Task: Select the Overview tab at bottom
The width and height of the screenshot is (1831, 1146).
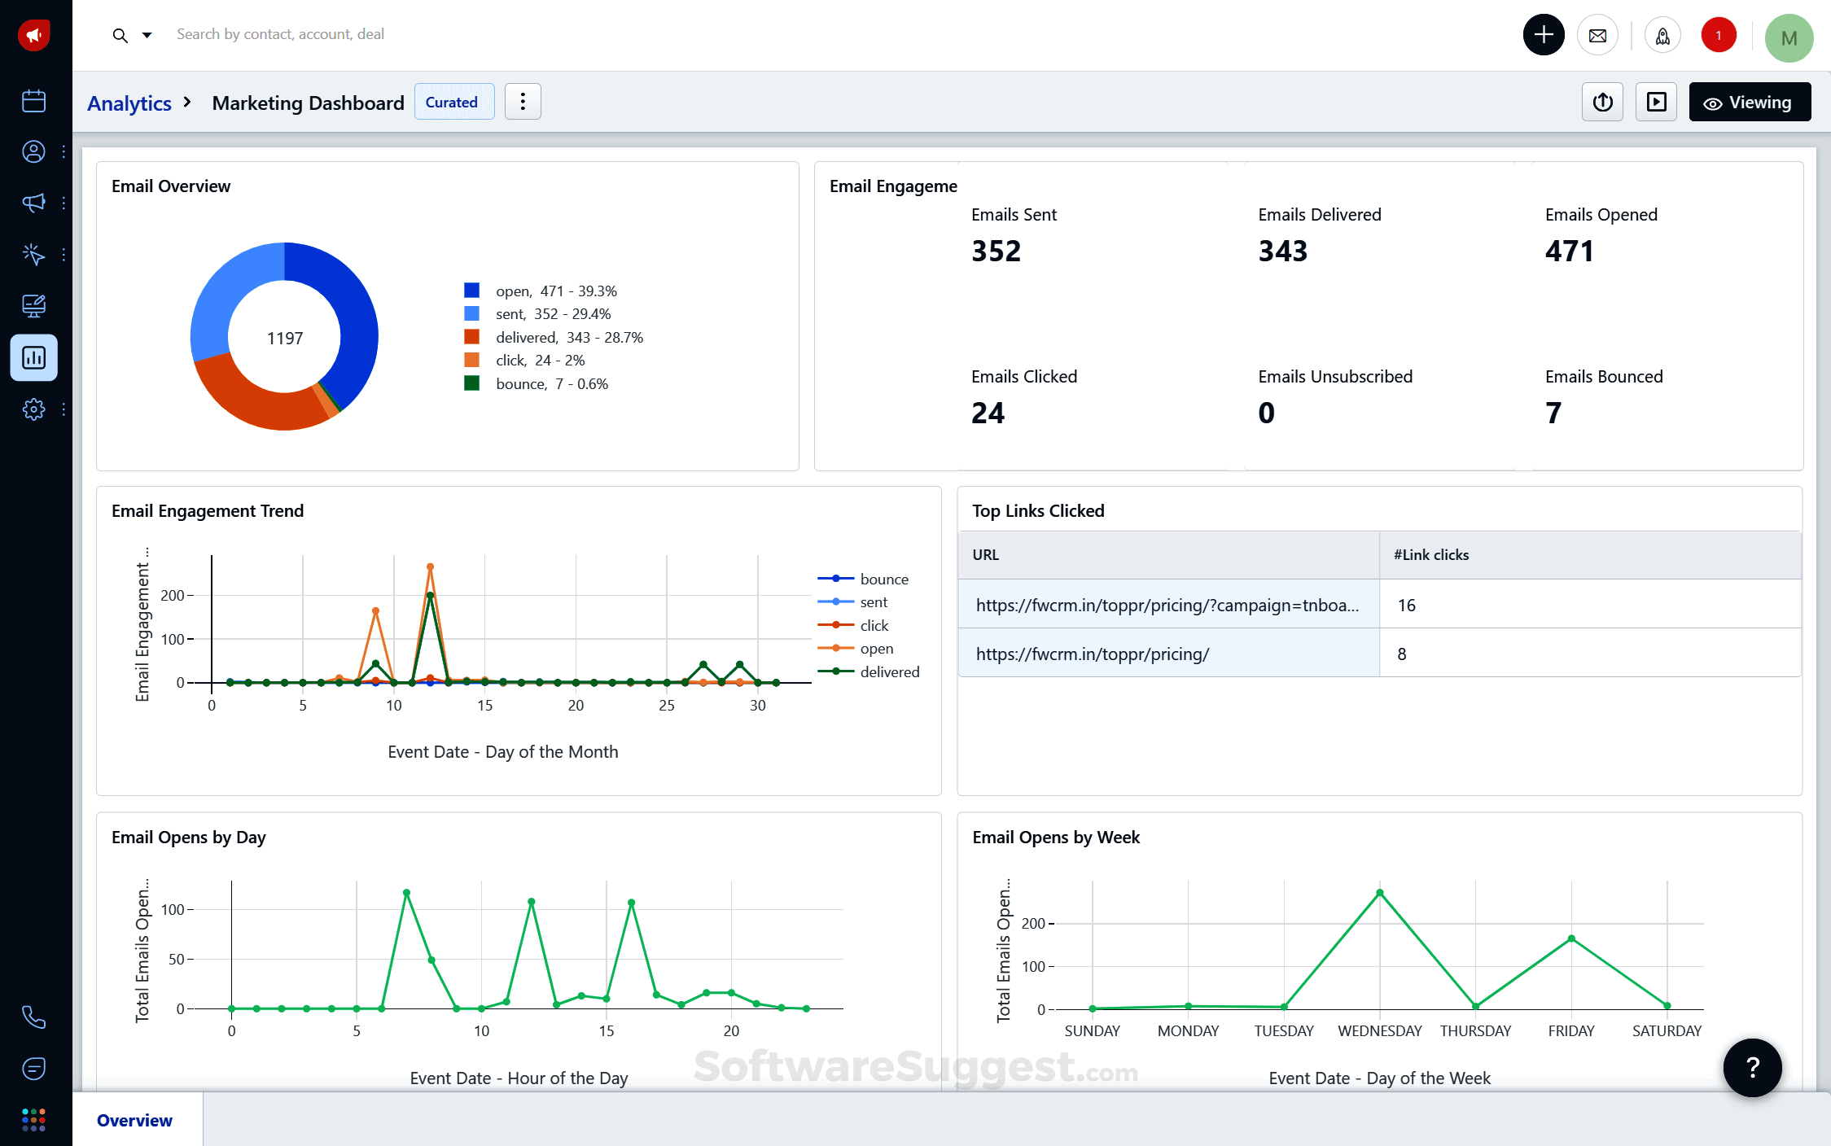Action: point(135,1120)
